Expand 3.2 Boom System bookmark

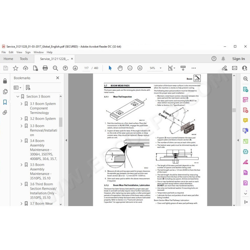click(21, 119)
